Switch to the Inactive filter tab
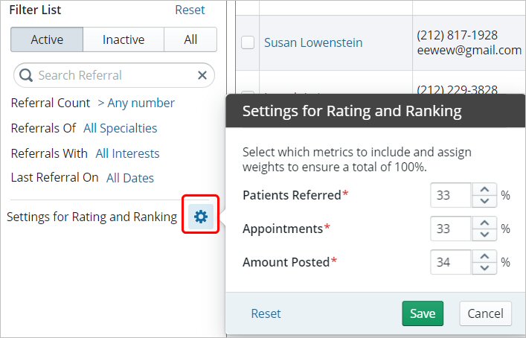526x338 pixels. click(x=124, y=39)
